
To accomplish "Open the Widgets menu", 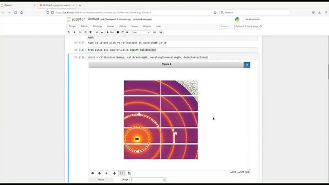I will coord(147,26).
